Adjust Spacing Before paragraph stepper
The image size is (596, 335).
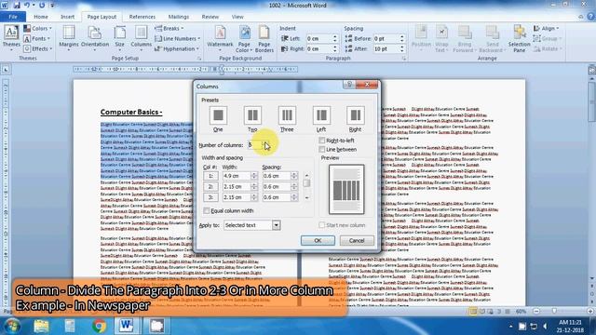coord(401,39)
